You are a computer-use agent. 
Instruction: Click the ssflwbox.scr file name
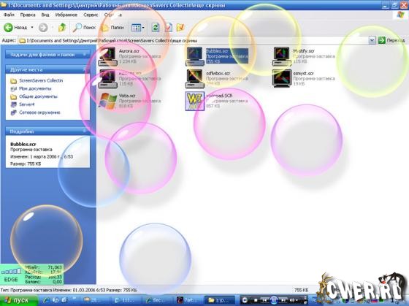pos(218,74)
